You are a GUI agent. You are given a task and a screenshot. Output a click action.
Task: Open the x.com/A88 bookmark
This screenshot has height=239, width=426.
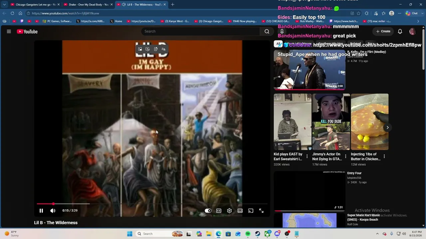[x=91, y=21]
